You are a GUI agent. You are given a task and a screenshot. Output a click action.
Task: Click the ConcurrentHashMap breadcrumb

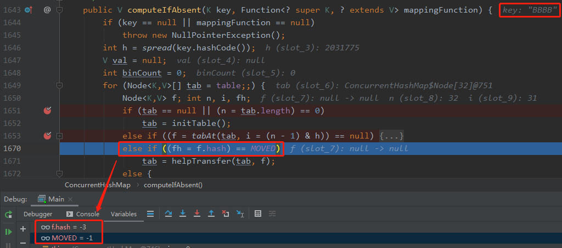(x=98, y=185)
